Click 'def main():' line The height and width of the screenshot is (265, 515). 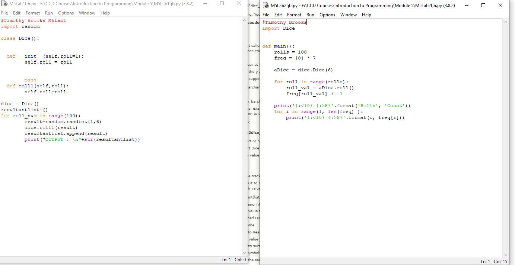click(x=279, y=46)
